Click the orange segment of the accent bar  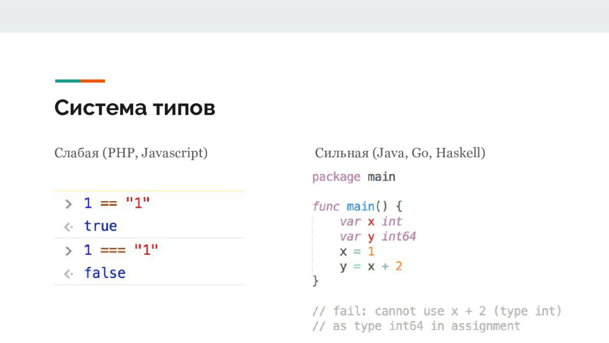tap(93, 80)
